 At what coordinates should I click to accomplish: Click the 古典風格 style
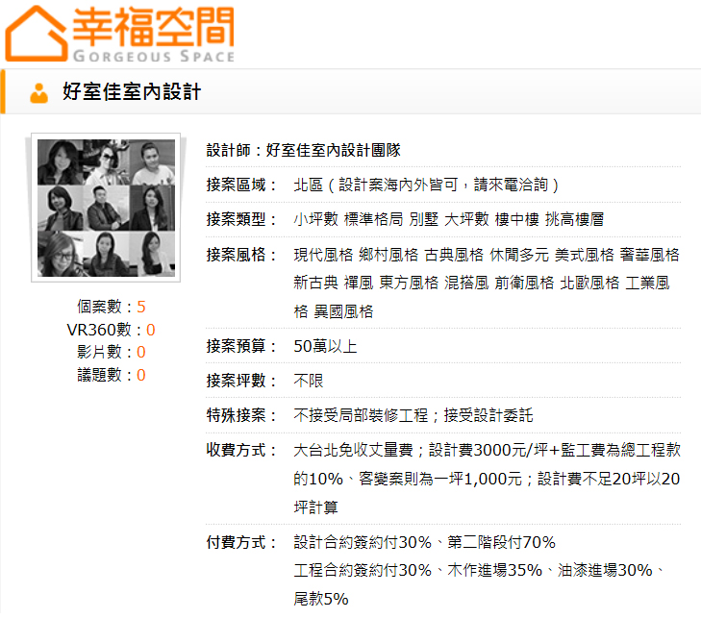(454, 255)
